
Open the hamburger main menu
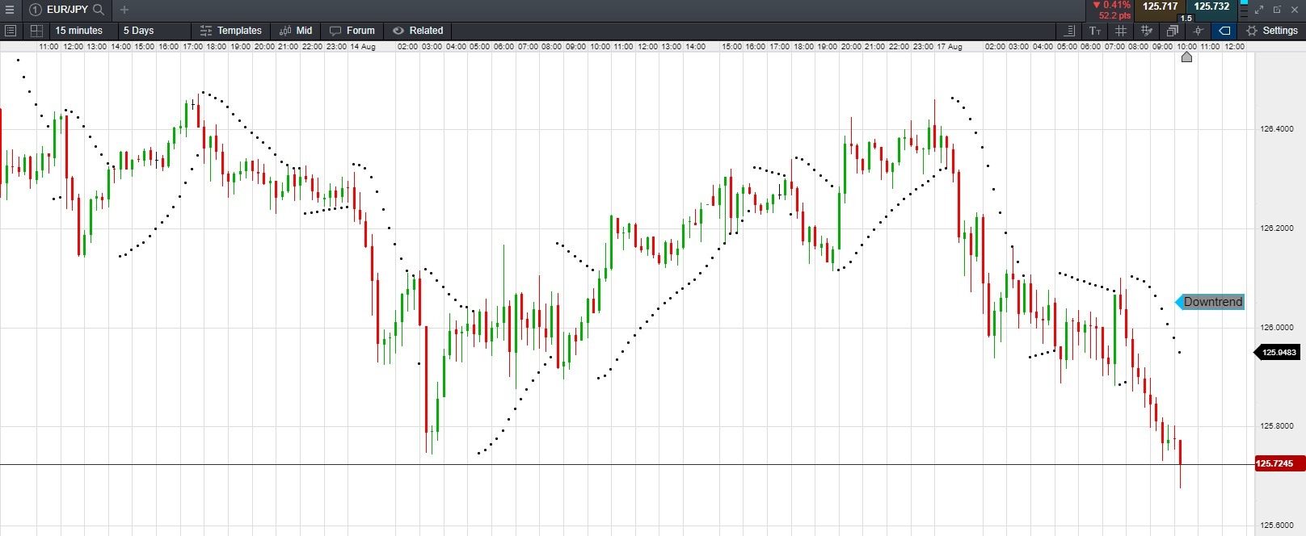(x=10, y=10)
